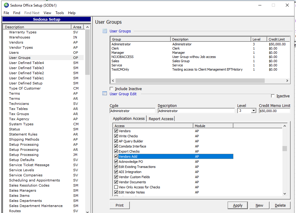Uncheck the Vendors access checkbox

(116, 131)
